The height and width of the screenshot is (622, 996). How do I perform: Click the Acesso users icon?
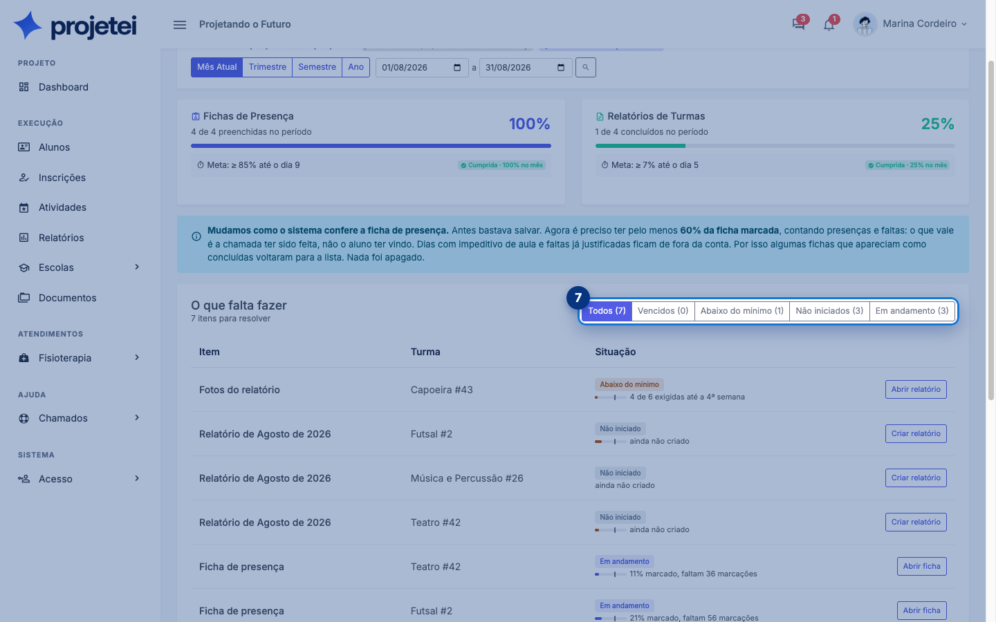click(x=24, y=479)
